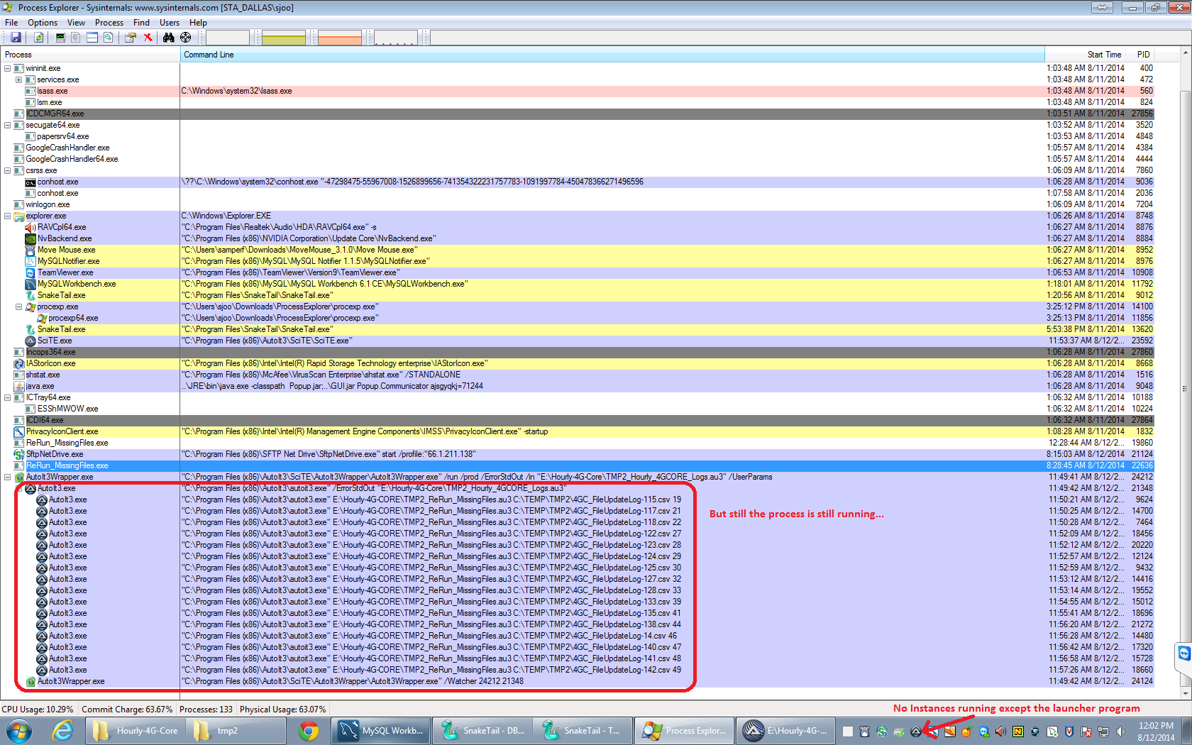1192x745 pixels.
Task: Toggle the Show Lower Pane icon
Action: tap(92, 38)
